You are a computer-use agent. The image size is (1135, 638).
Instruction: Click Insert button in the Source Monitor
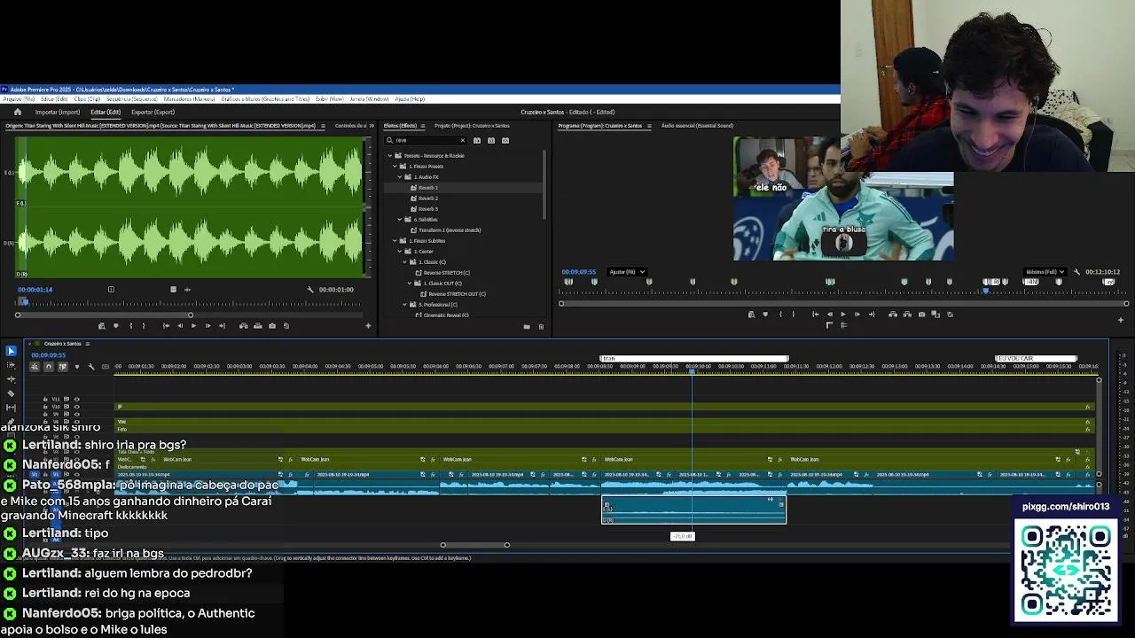point(244,325)
